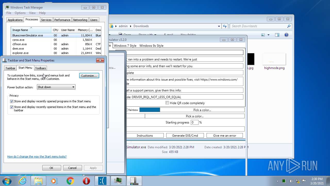Show hidden tray icons arrow
The height and width of the screenshot is (186, 330).
(277, 181)
